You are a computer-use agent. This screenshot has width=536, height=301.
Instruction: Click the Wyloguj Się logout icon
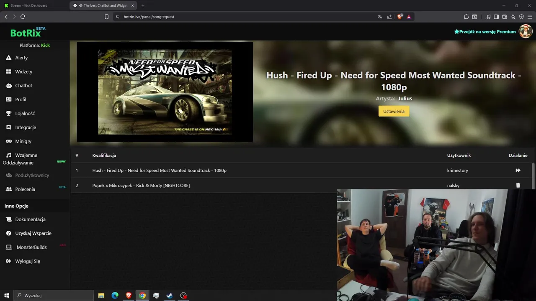point(8,261)
